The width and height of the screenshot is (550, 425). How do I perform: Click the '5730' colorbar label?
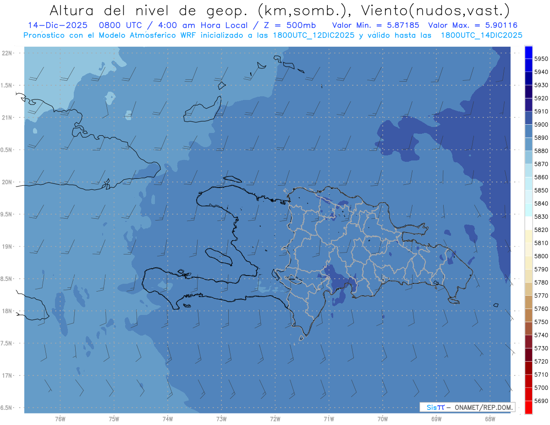(541, 348)
